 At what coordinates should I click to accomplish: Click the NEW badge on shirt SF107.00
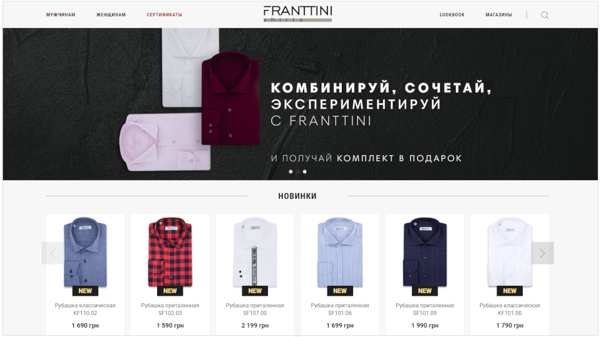[255, 291]
